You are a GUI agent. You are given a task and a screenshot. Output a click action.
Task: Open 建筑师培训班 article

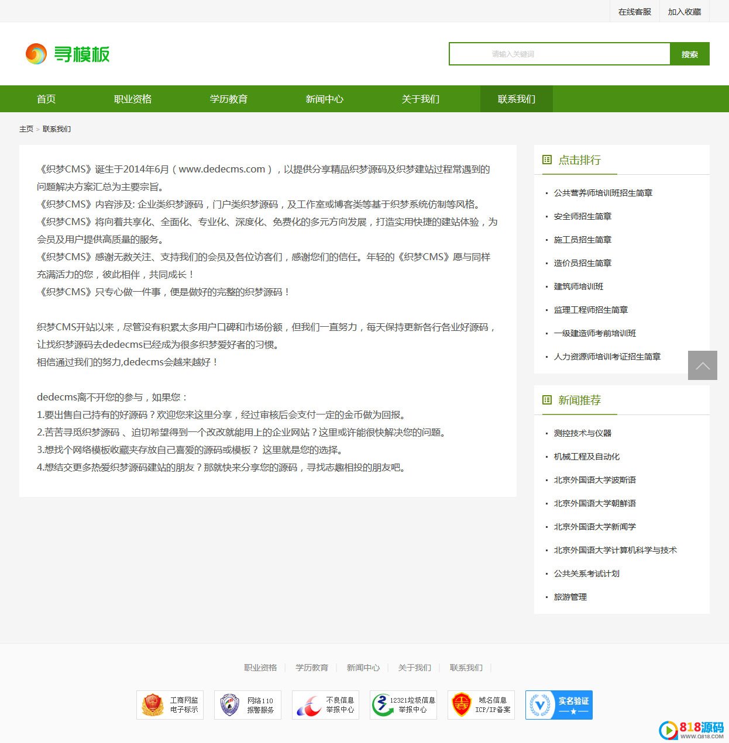579,286
